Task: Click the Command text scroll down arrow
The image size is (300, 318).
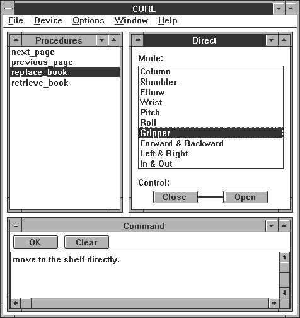Action: tap(285, 293)
